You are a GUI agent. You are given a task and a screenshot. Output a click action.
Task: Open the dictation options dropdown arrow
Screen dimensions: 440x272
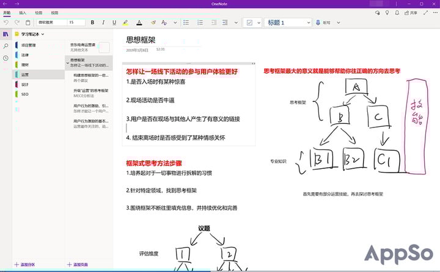[339, 23]
